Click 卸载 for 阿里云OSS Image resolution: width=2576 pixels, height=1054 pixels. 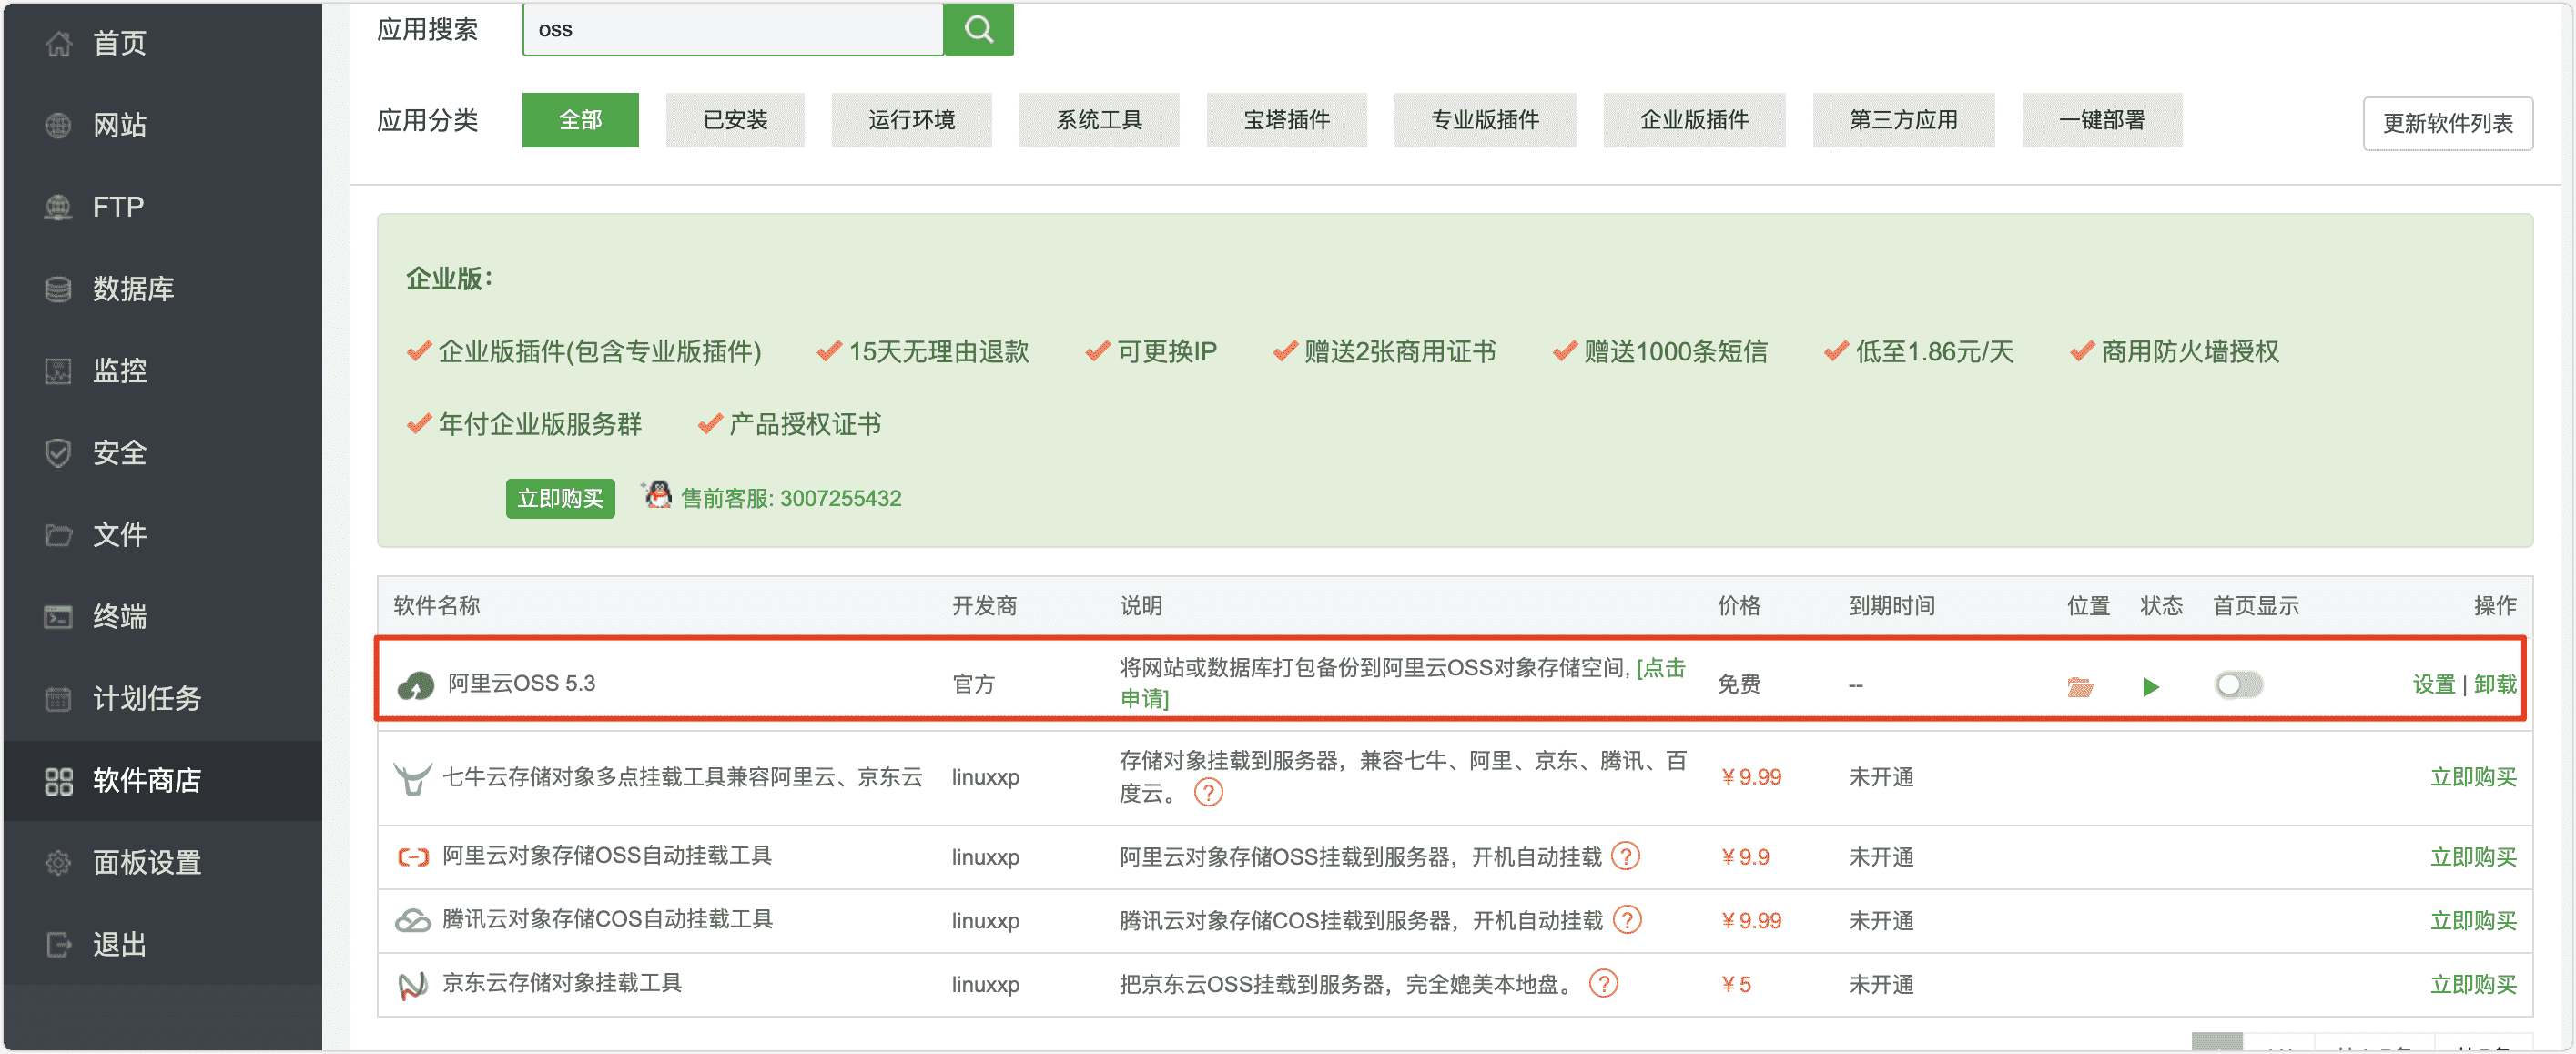tap(2494, 685)
